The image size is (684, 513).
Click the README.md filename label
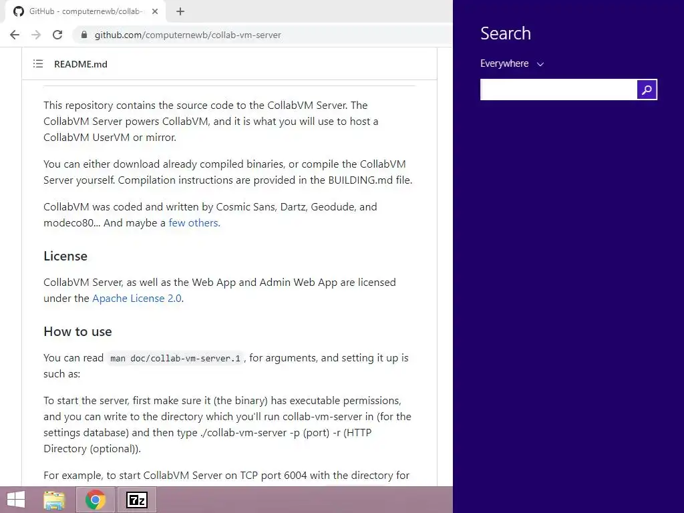[x=81, y=64]
